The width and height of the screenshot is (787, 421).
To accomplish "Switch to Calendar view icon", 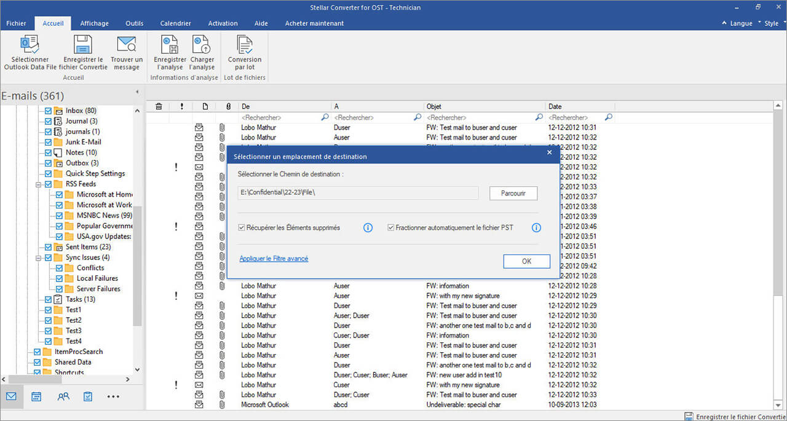I will point(36,396).
